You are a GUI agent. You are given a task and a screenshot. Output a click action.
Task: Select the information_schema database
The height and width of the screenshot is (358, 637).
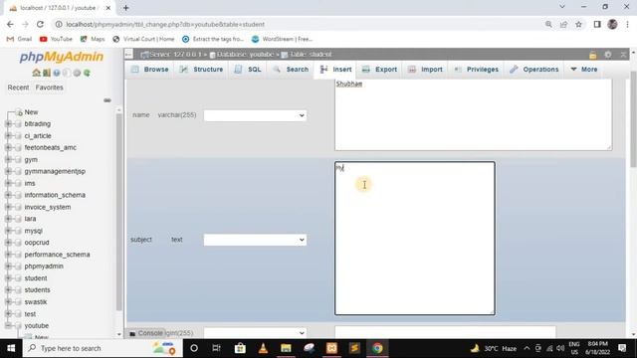click(x=55, y=195)
